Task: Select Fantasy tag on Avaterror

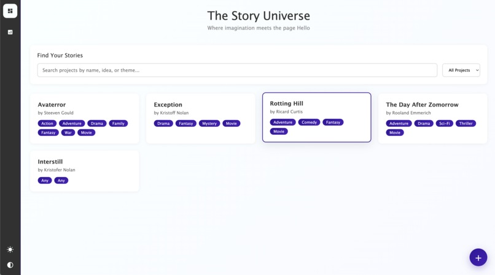Action: point(48,133)
